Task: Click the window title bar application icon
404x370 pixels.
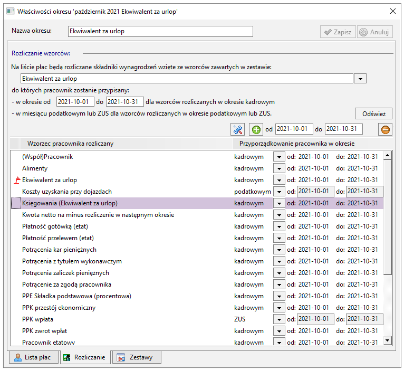Action: click(x=10, y=11)
